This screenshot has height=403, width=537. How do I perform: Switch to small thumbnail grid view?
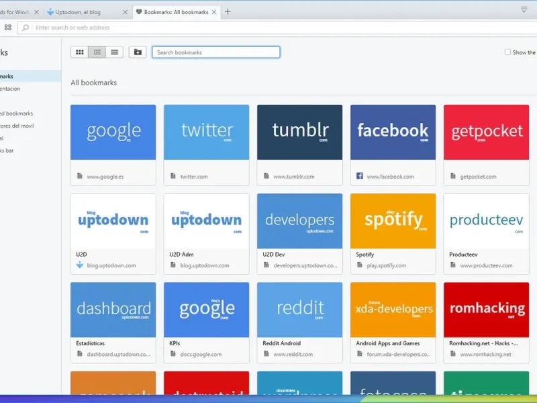97,52
